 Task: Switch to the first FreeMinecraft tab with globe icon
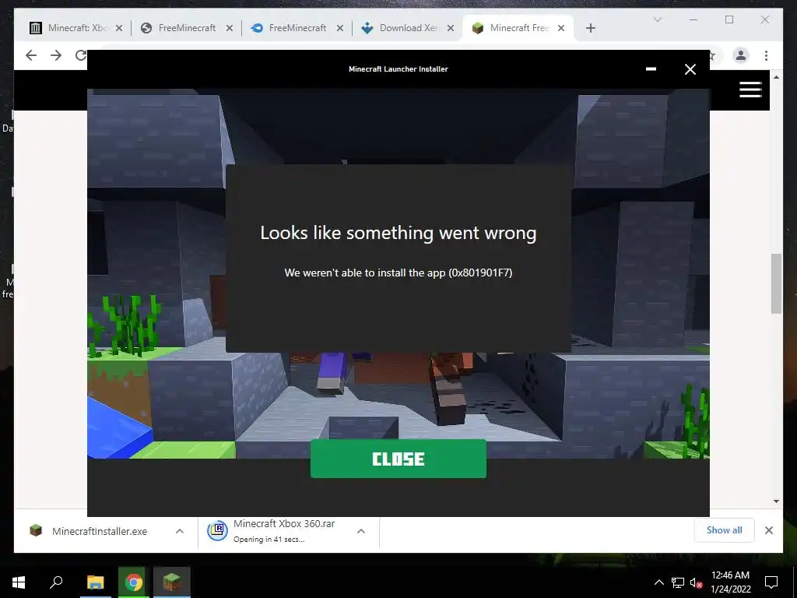[x=187, y=28]
